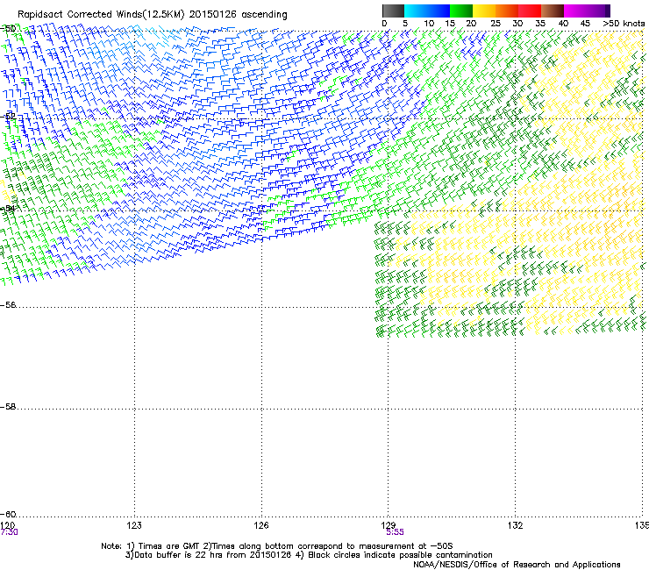Click the purple 45-50 knots legend swatch

coord(598,11)
